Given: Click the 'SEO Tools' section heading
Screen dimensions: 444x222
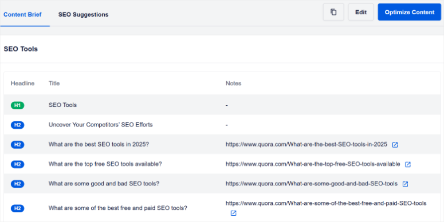Looking at the screenshot, I should [21, 49].
